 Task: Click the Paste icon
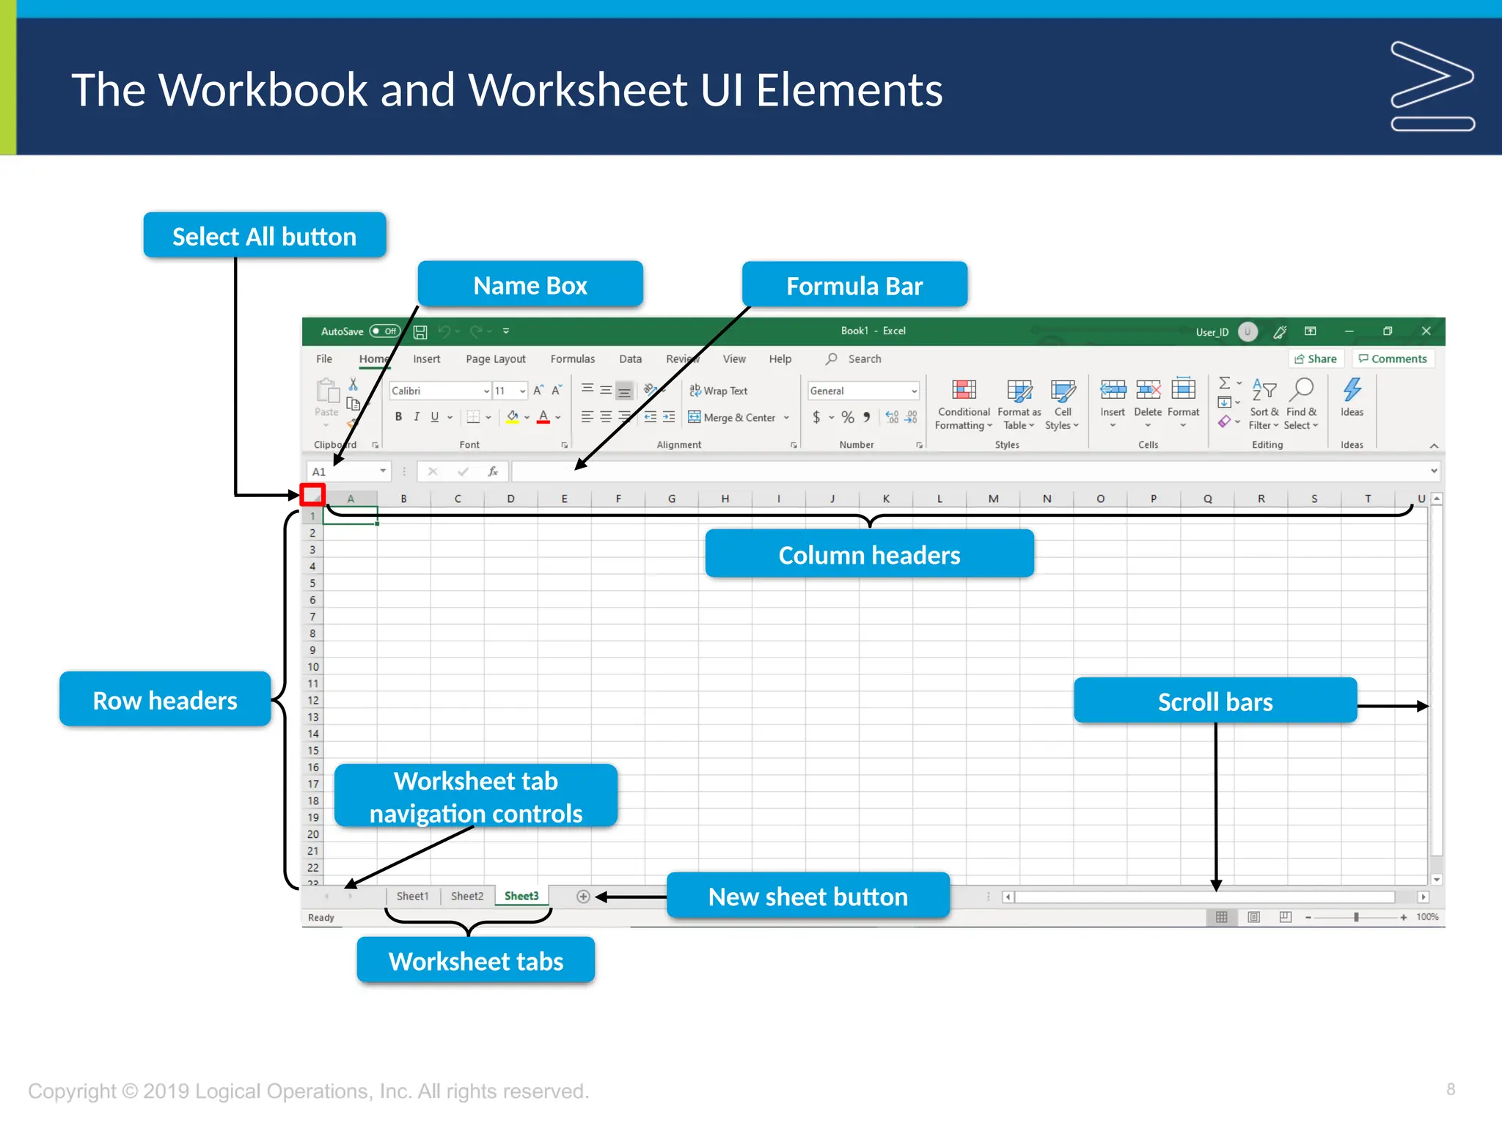(327, 391)
